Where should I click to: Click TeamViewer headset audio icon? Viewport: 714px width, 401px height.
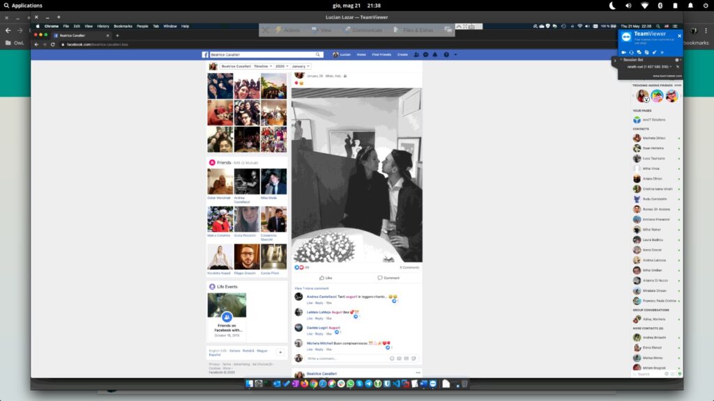(x=631, y=52)
